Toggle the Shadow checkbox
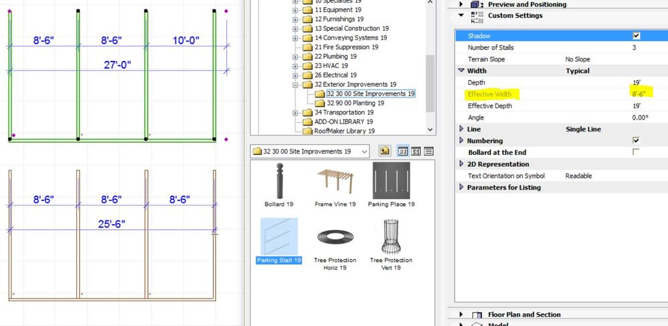The width and height of the screenshot is (668, 326). pyautogui.click(x=636, y=35)
